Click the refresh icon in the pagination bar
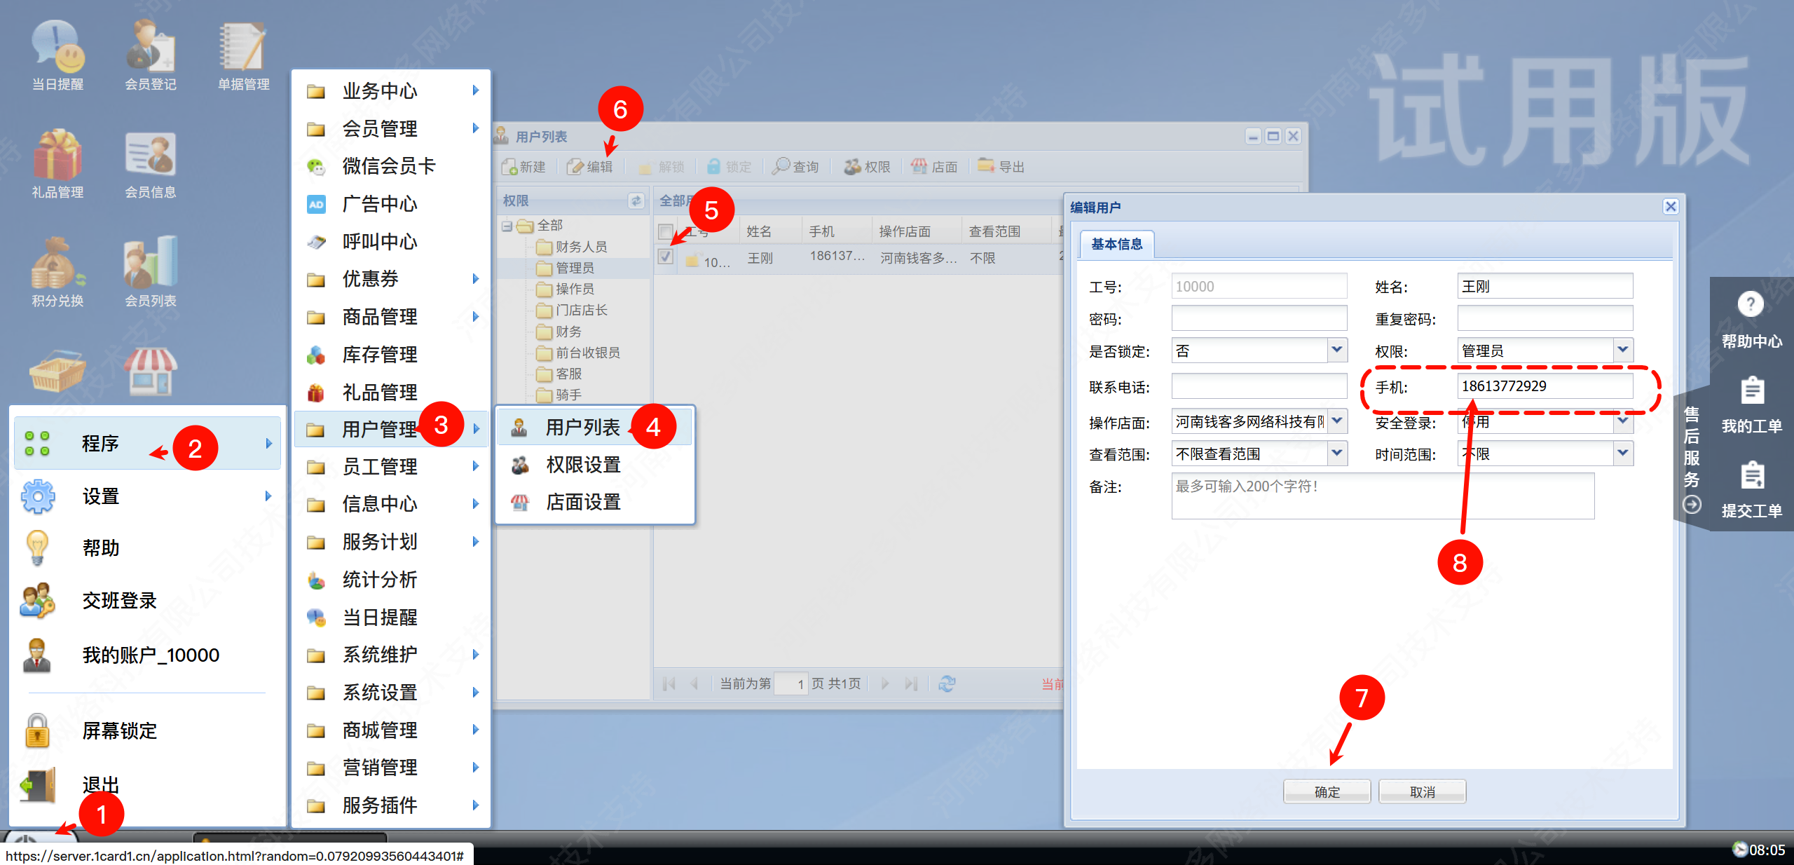The image size is (1794, 865). pyautogui.click(x=947, y=683)
